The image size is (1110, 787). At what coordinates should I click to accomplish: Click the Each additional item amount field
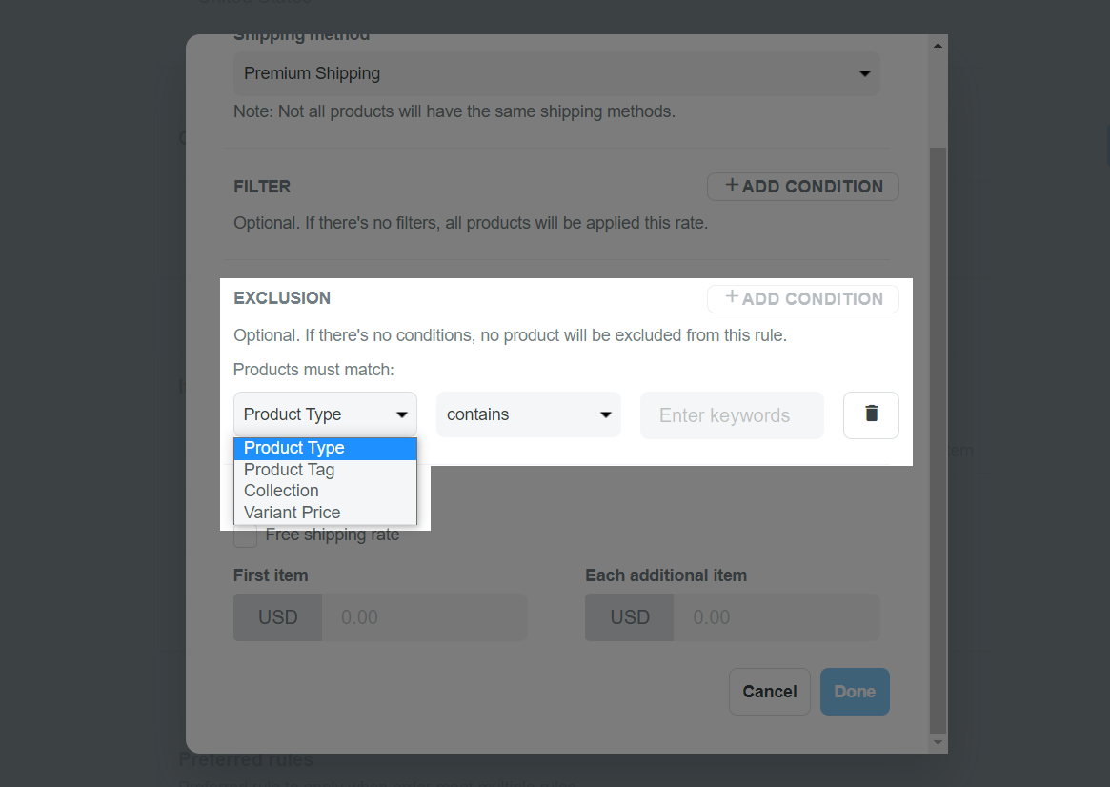pos(777,617)
